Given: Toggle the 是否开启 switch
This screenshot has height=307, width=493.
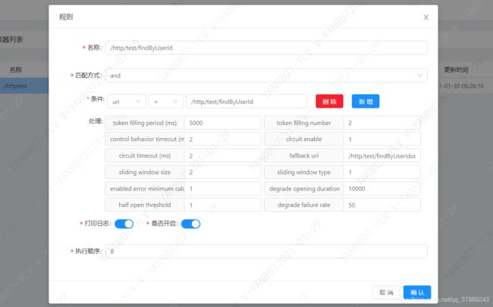Looking at the screenshot, I should pyautogui.click(x=190, y=224).
